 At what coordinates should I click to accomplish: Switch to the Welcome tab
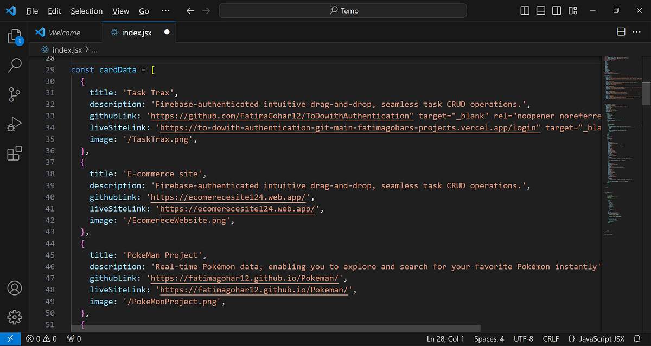[x=65, y=31]
